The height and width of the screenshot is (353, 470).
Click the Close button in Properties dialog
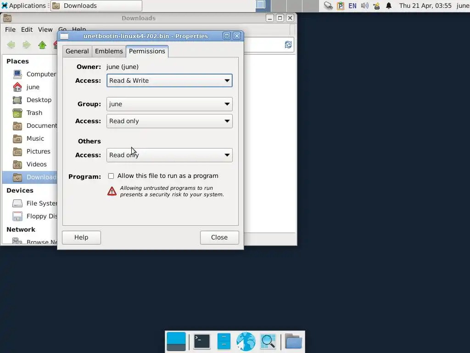tap(219, 237)
